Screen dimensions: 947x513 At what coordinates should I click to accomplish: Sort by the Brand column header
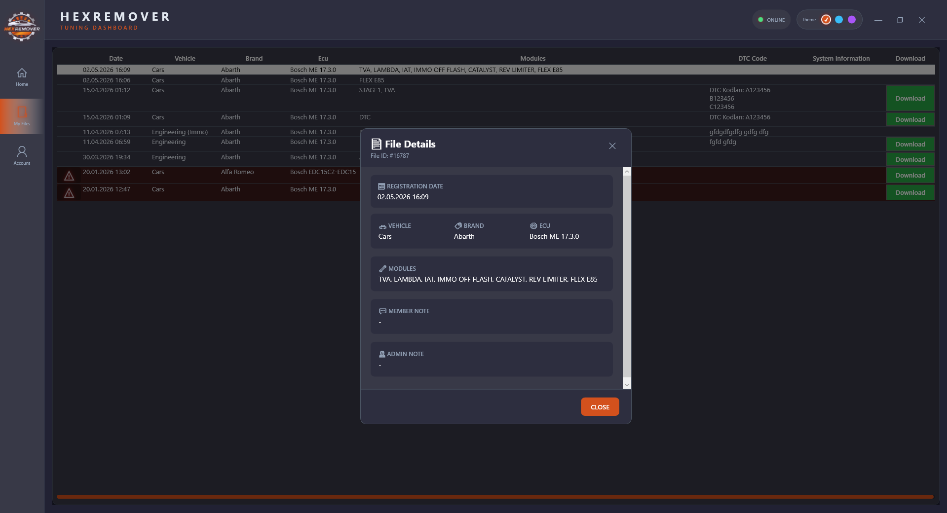click(254, 58)
